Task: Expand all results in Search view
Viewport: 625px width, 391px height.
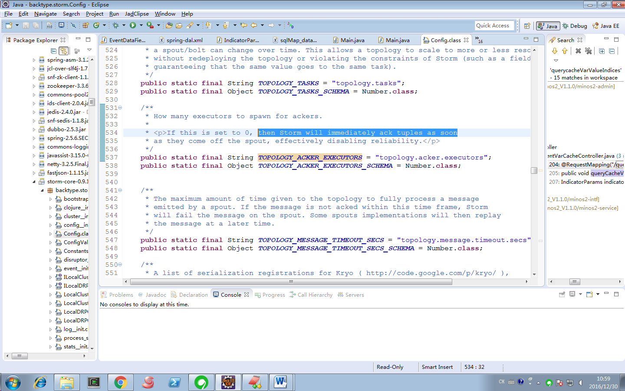Action: (x=602, y=51)
